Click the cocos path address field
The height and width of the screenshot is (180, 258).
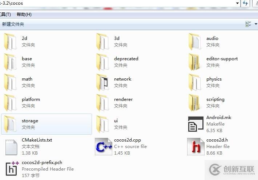click(118, 3)
